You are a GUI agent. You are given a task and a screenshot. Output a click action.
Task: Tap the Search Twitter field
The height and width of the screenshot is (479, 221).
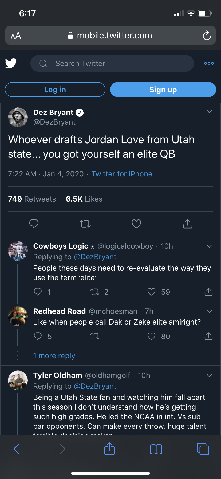click(112, 63)
